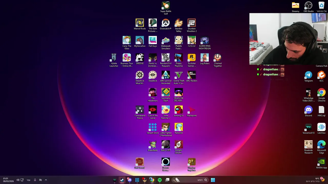Screen dimensions: 328x184
Task: Select the Log Riders icon
Action: coord(204,59)
